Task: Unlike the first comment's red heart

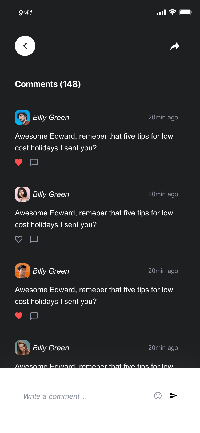Action: click(19, 162)
